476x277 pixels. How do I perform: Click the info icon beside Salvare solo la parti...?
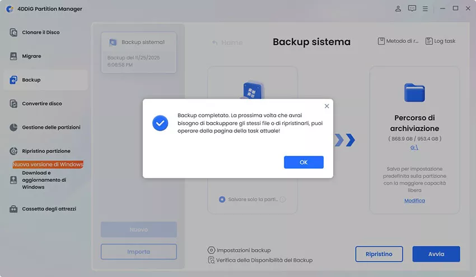(283, 199)
